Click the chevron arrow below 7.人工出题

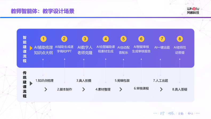pos(161,89)
